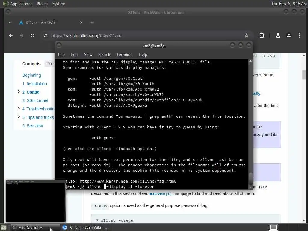Click the forward navigation arrow

[22, 35]
